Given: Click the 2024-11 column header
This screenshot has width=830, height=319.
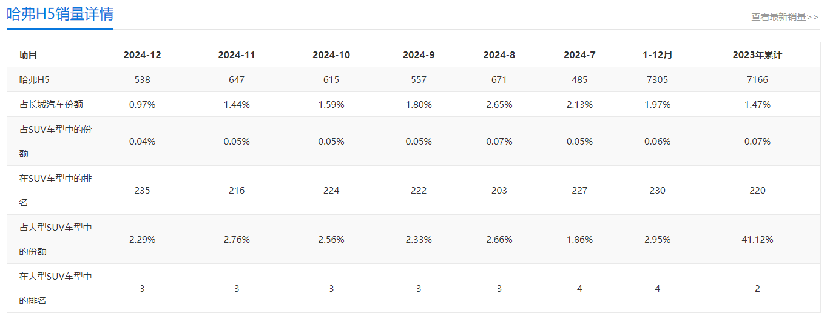Looking at the screenshot, I should coord(237,55).
